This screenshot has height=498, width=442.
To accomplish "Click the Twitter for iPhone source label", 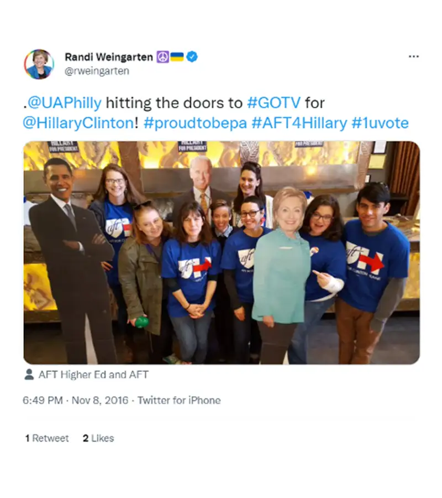I will 179,400.
